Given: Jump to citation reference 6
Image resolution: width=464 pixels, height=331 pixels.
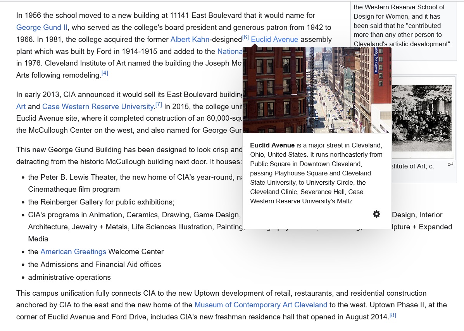Looking at the screenshot, I should 245,37.
